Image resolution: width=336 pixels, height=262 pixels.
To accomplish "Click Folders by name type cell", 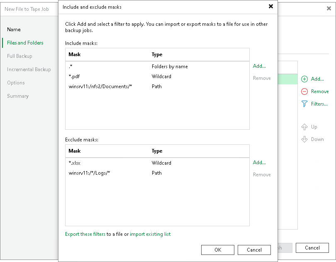I will point(170,67).
